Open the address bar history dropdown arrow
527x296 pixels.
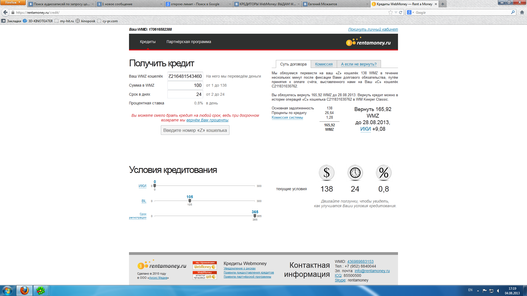pos(396,12)
